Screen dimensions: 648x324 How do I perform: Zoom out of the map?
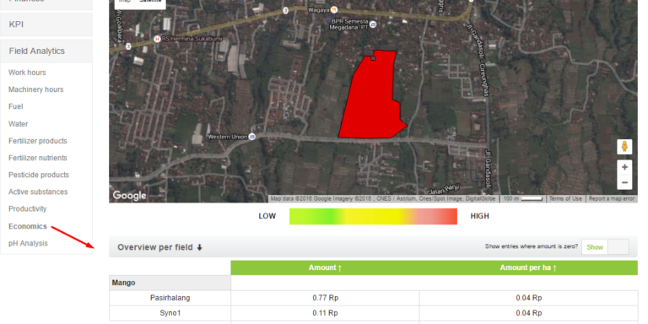click(624, 182)
